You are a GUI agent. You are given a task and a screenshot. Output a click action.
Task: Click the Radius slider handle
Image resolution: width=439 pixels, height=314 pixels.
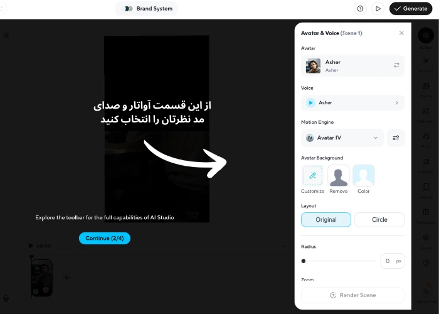click(x=303, y=261)
